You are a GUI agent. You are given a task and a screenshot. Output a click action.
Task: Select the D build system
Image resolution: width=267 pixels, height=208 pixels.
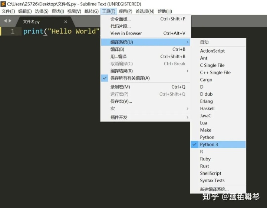(218, 87)
